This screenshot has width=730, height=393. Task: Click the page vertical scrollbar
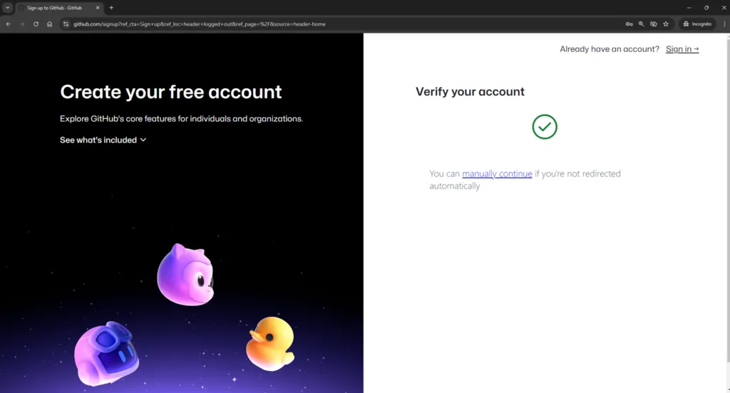(x=727, y=200)
